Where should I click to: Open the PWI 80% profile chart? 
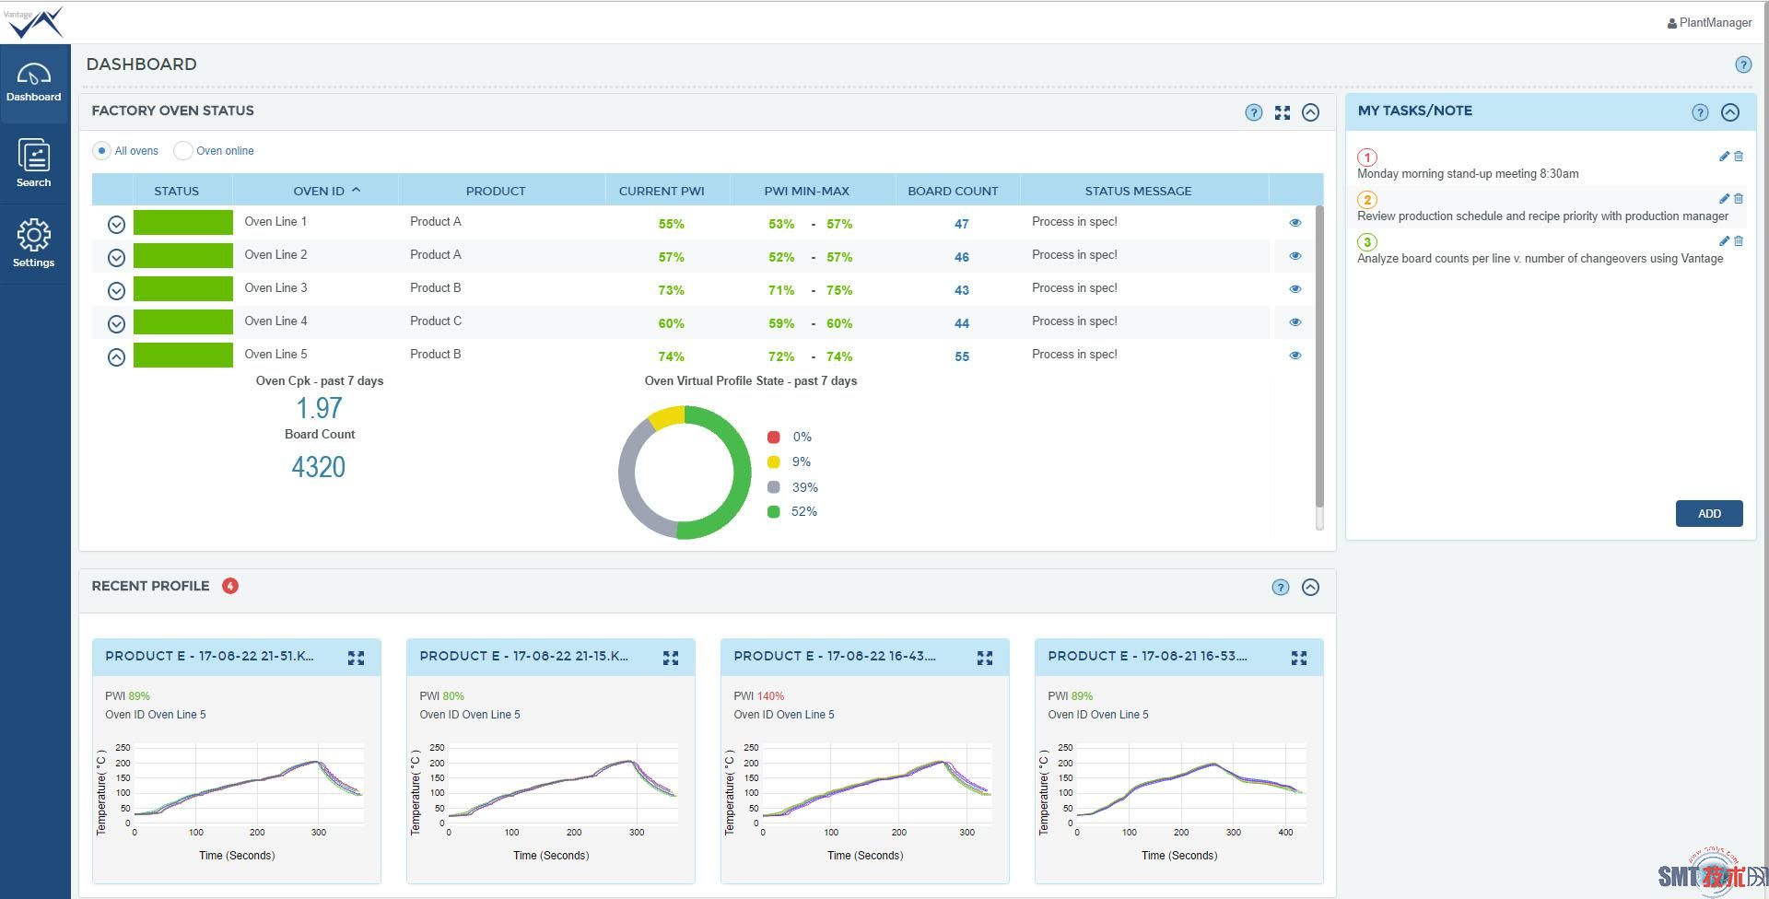click(x=550, y=800)
